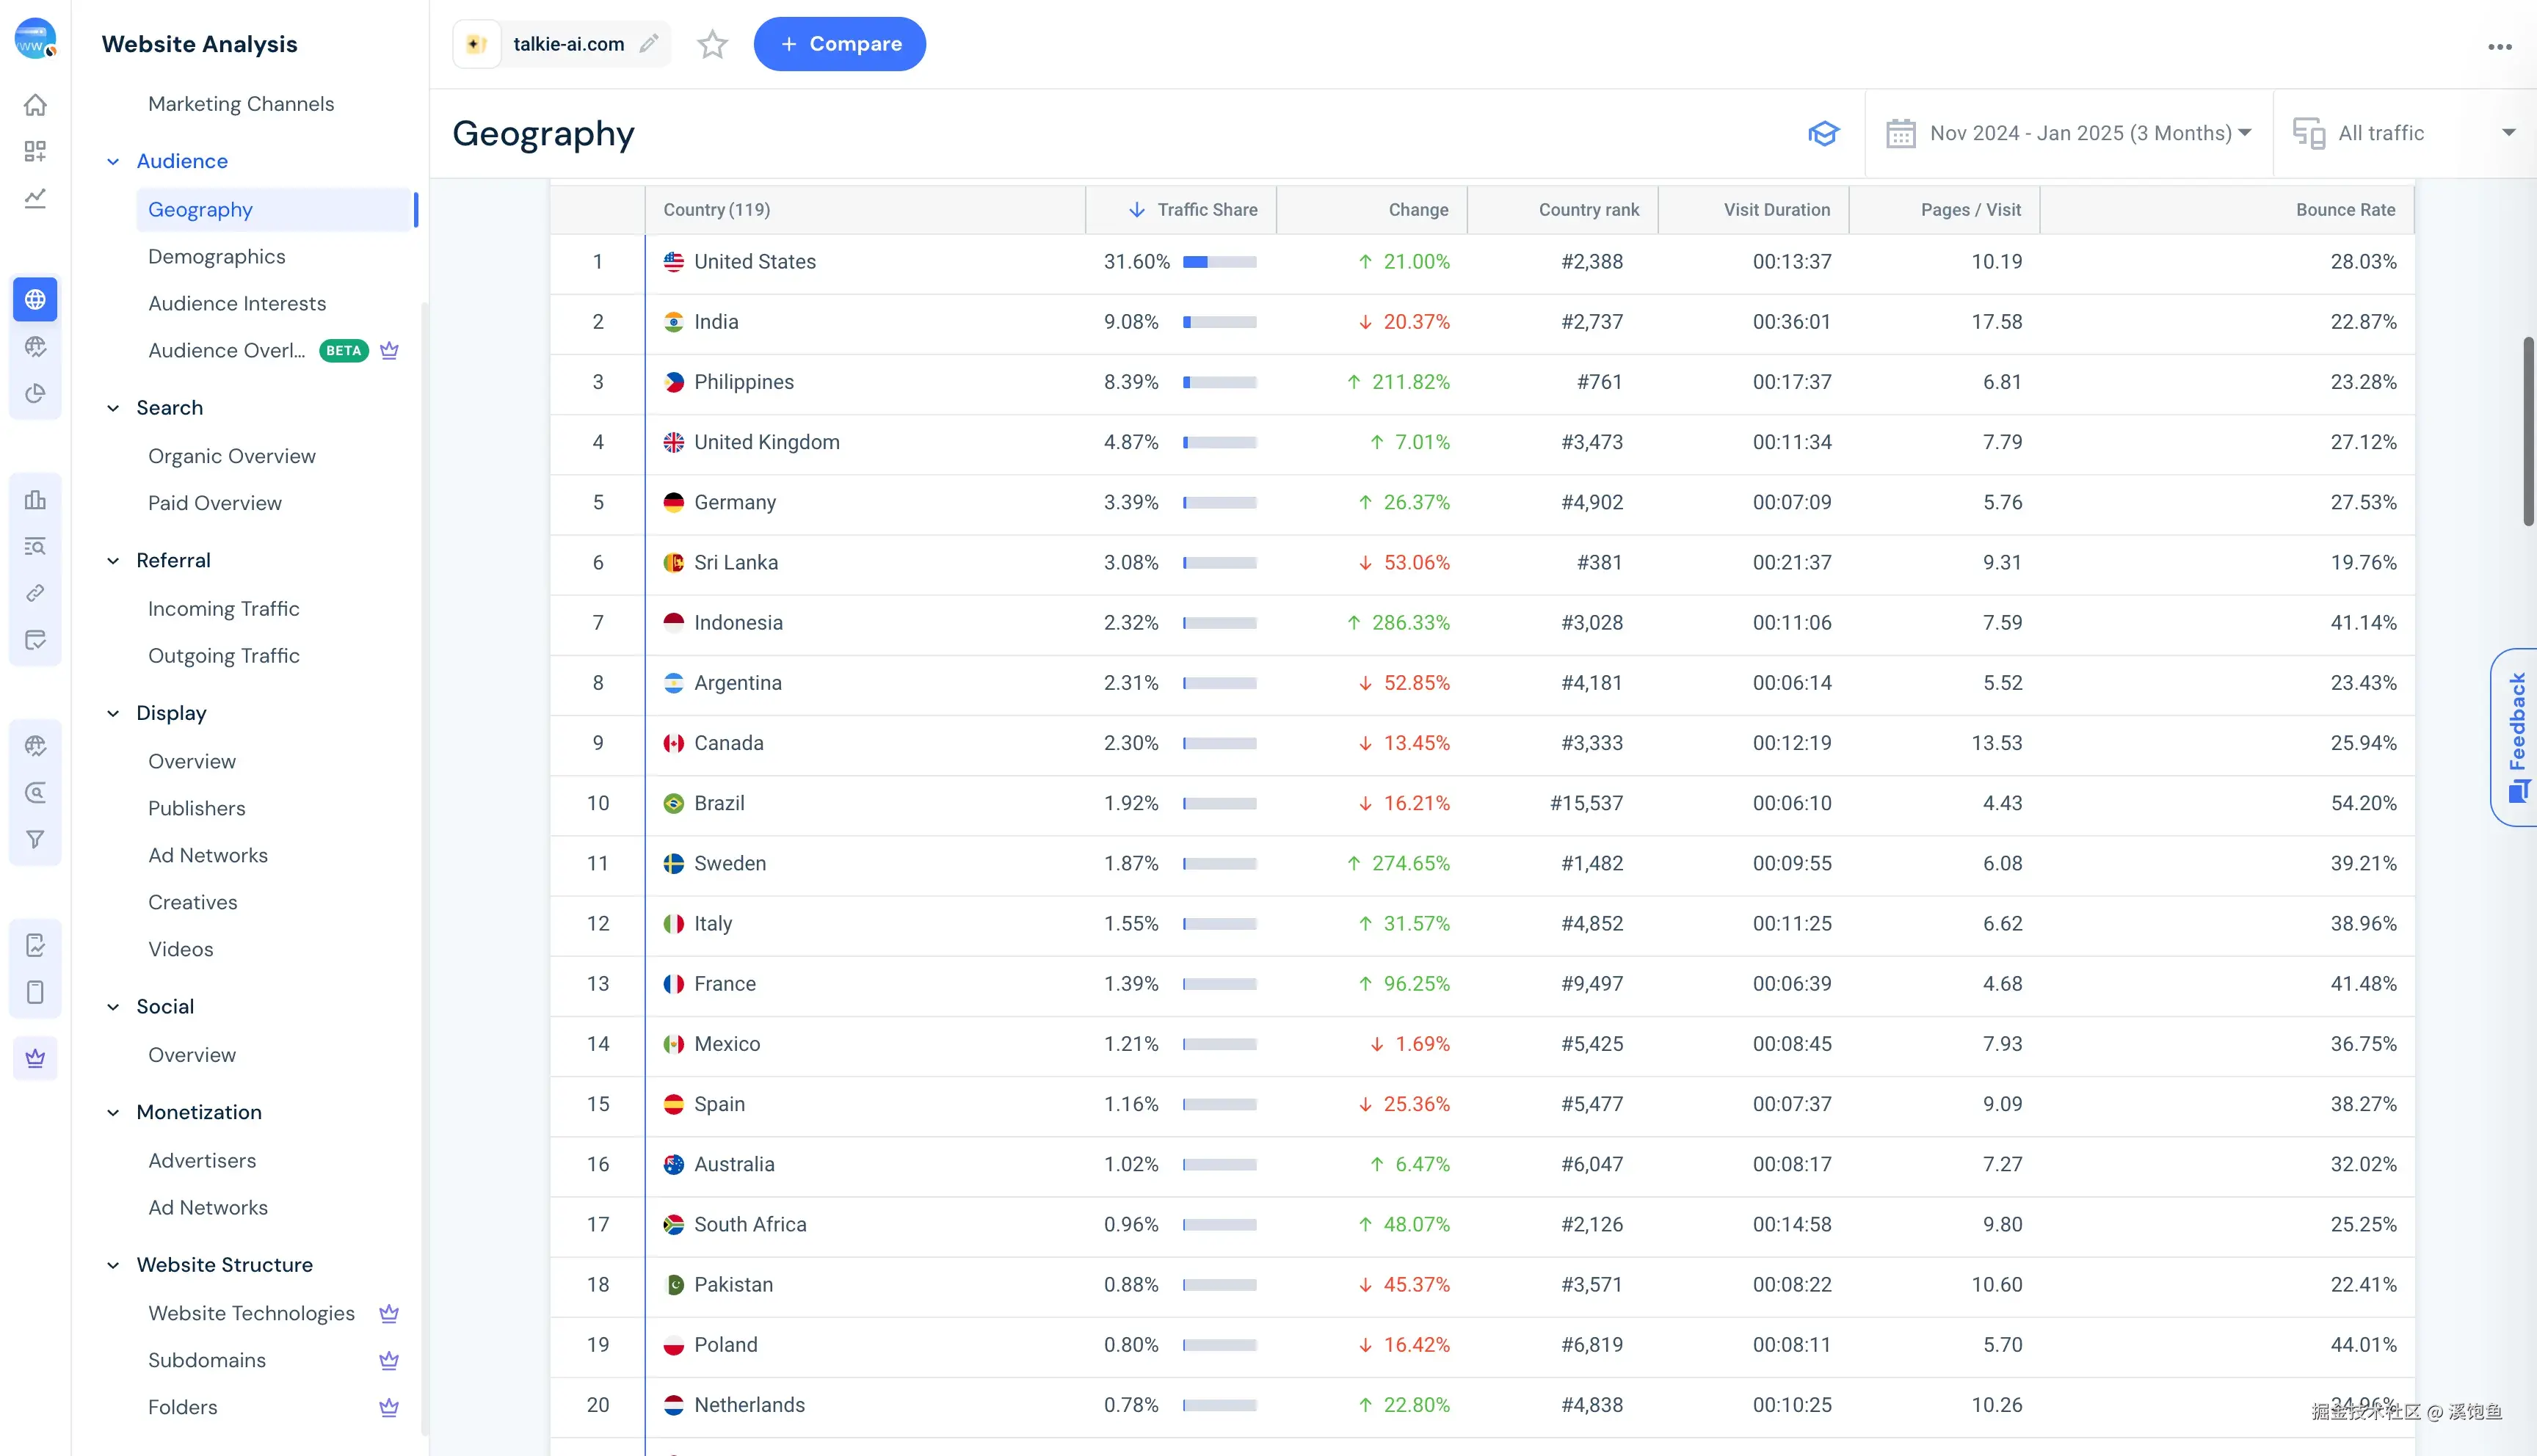Open the Feedback side tab
The height and width of the screenshot is (1456, 2537).
click(x=2516, y=737)
